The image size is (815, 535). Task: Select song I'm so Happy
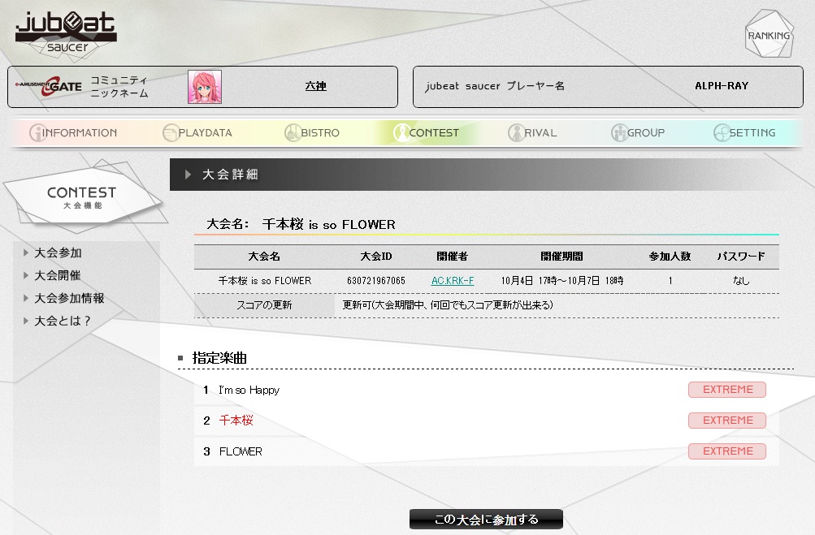[x=249, y=390]
